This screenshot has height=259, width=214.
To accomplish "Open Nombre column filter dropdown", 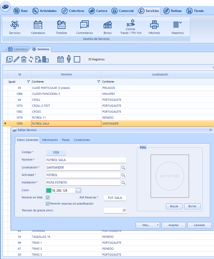I will coord(98,82).
